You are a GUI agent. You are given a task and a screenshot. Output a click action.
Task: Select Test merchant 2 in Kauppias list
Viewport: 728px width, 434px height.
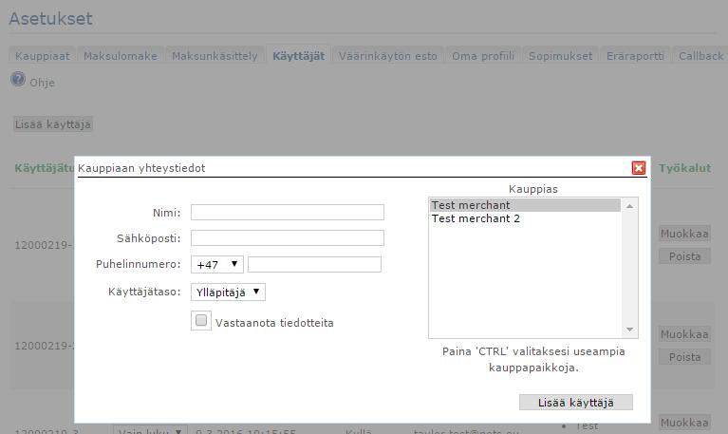tap(525, 218)
